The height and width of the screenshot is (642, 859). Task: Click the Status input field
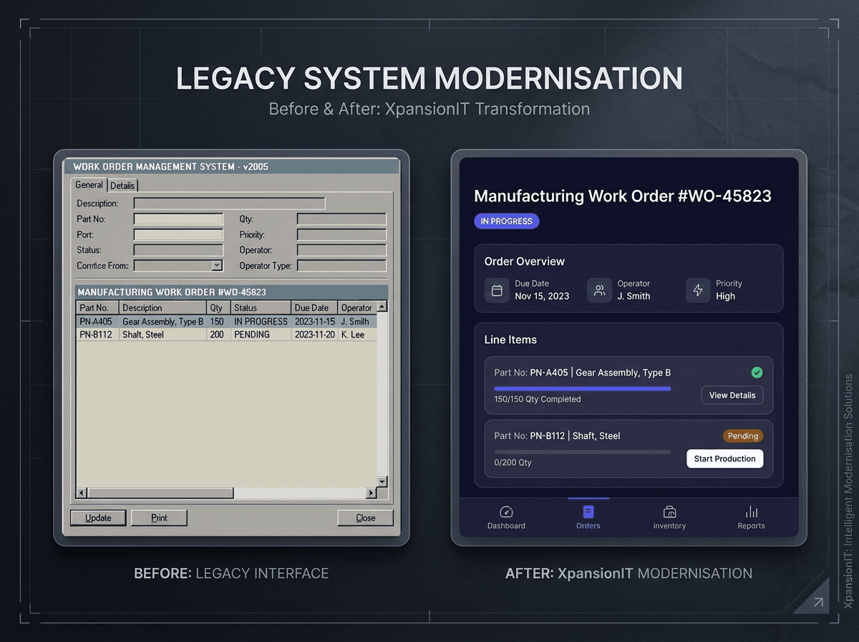click(178, 250)
